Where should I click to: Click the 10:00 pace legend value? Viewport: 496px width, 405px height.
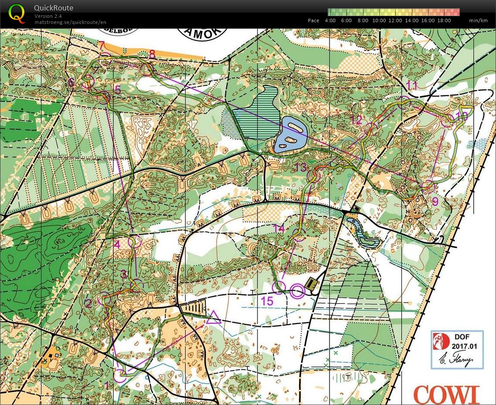click(379, 20)
